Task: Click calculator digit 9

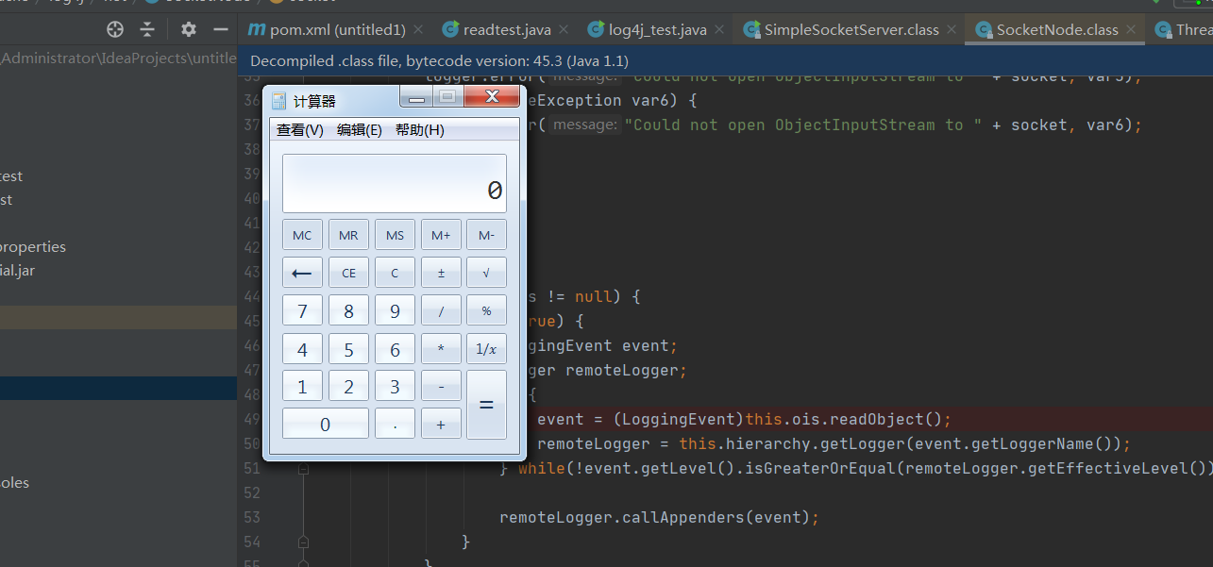Action: (x=395, y=310)
